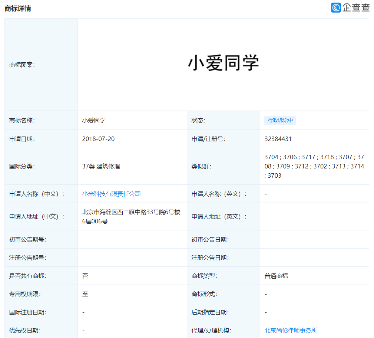Image resolution: width=374 pixels, height=338 pixels.
Task: Click the 商标图案 label
Action: (x=22, y=65)
